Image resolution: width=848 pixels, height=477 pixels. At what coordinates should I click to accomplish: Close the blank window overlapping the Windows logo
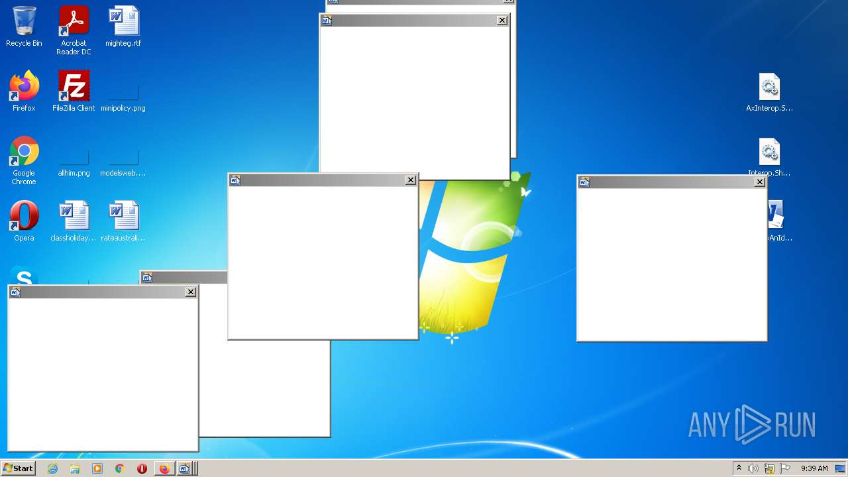(x=411, y=180)
